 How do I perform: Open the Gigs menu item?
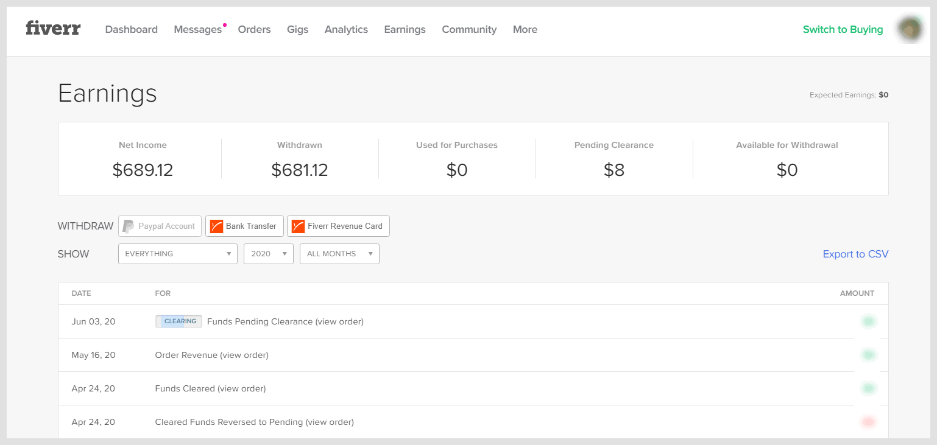coord(297,29)
